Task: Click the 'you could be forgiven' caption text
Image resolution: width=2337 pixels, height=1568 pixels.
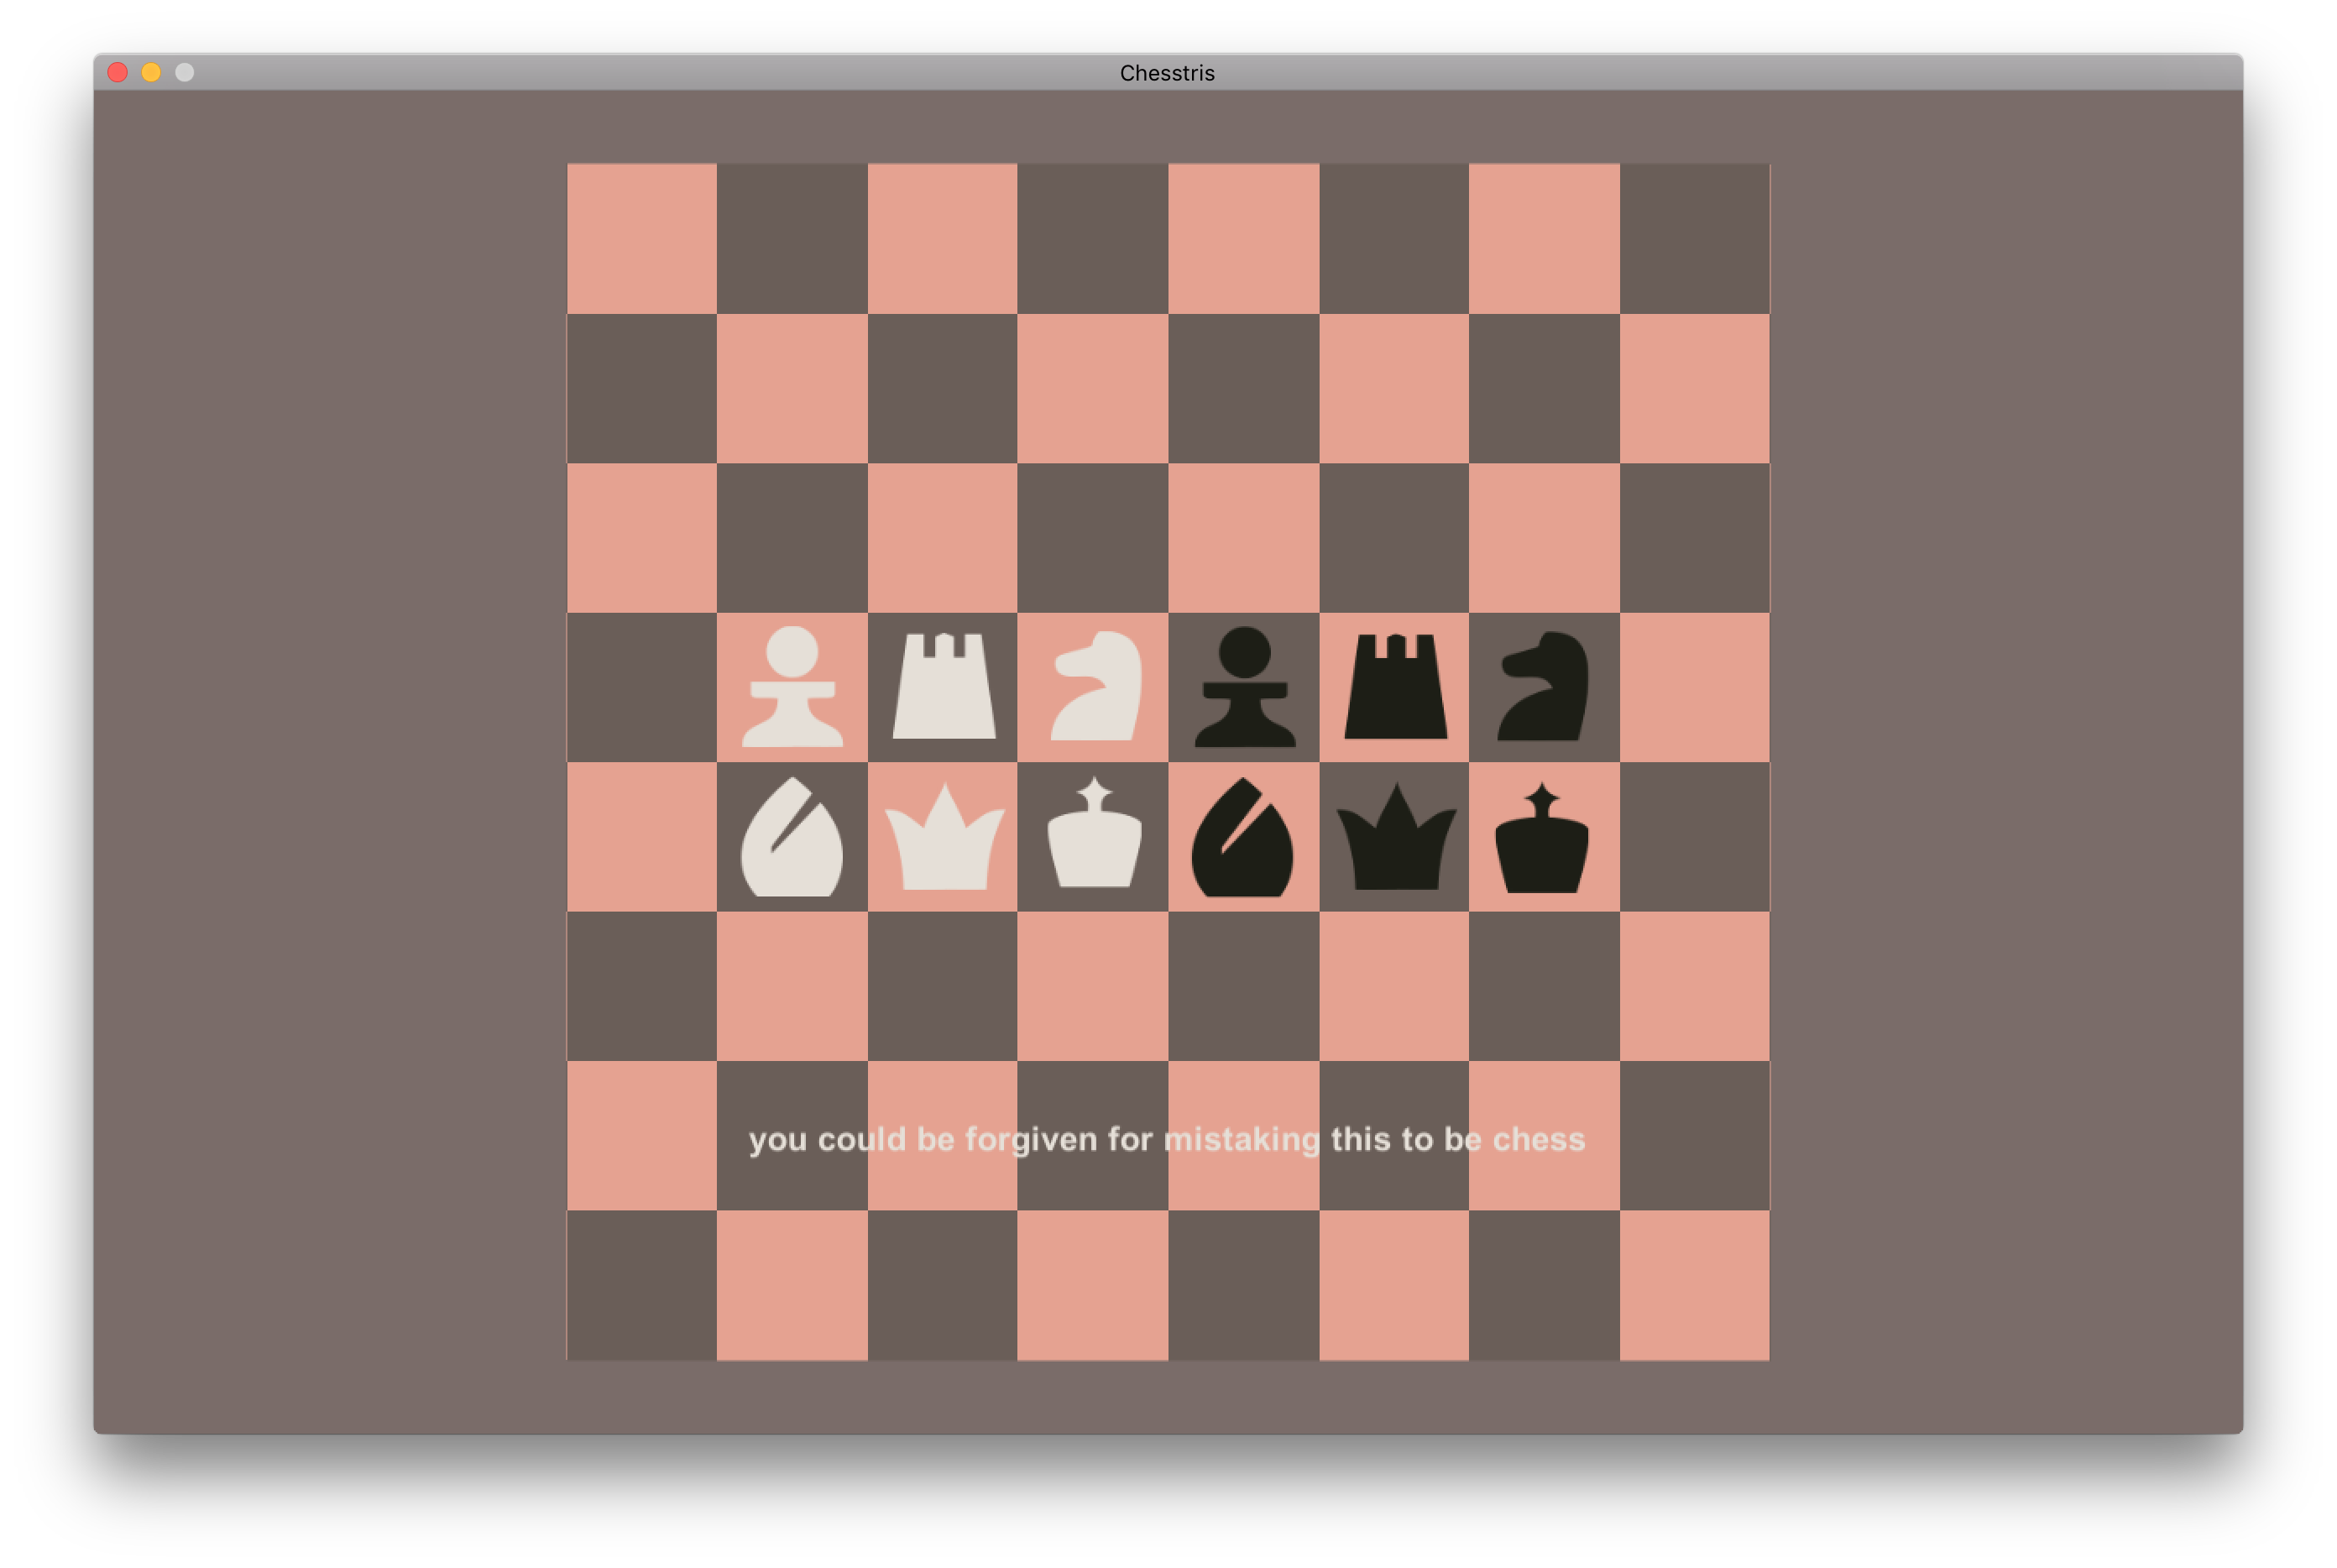Action: (1167, 1139)
